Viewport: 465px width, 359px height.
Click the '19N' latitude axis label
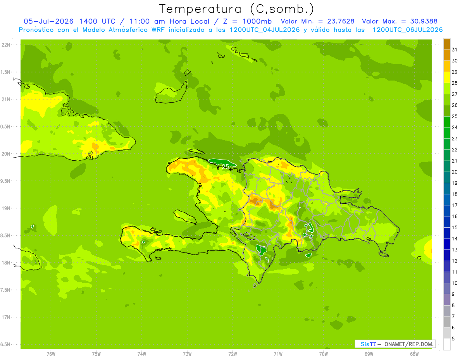pos(7,208)
